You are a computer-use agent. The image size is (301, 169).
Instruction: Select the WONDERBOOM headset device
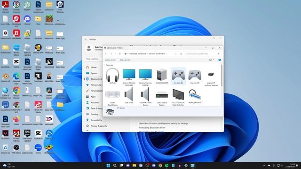(195, 96)
